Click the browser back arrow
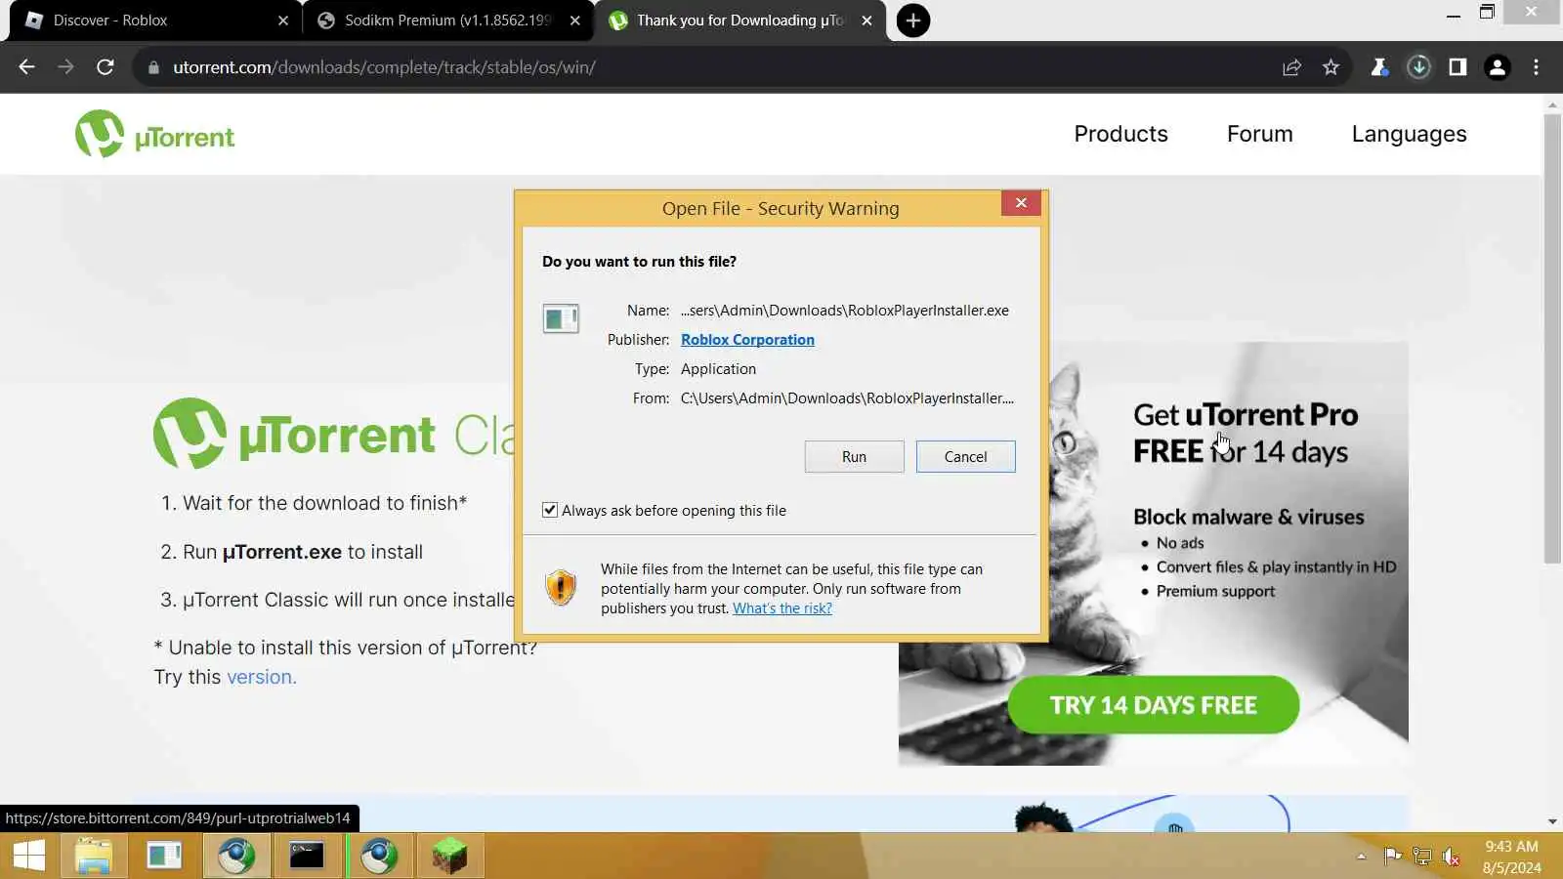This screenshot has width=1563, height=879. coord(26,67)
